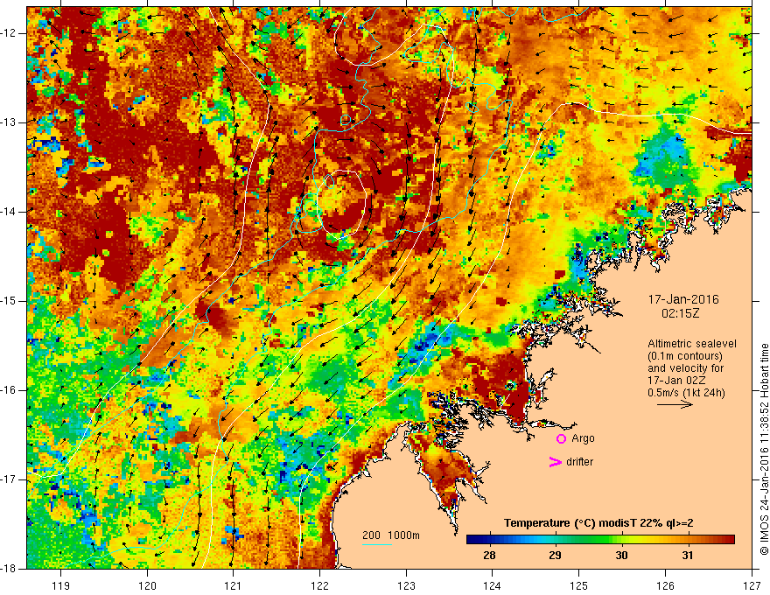Click the '17-Jan-2016' date text
770x595 pixels.
point(683,299)
